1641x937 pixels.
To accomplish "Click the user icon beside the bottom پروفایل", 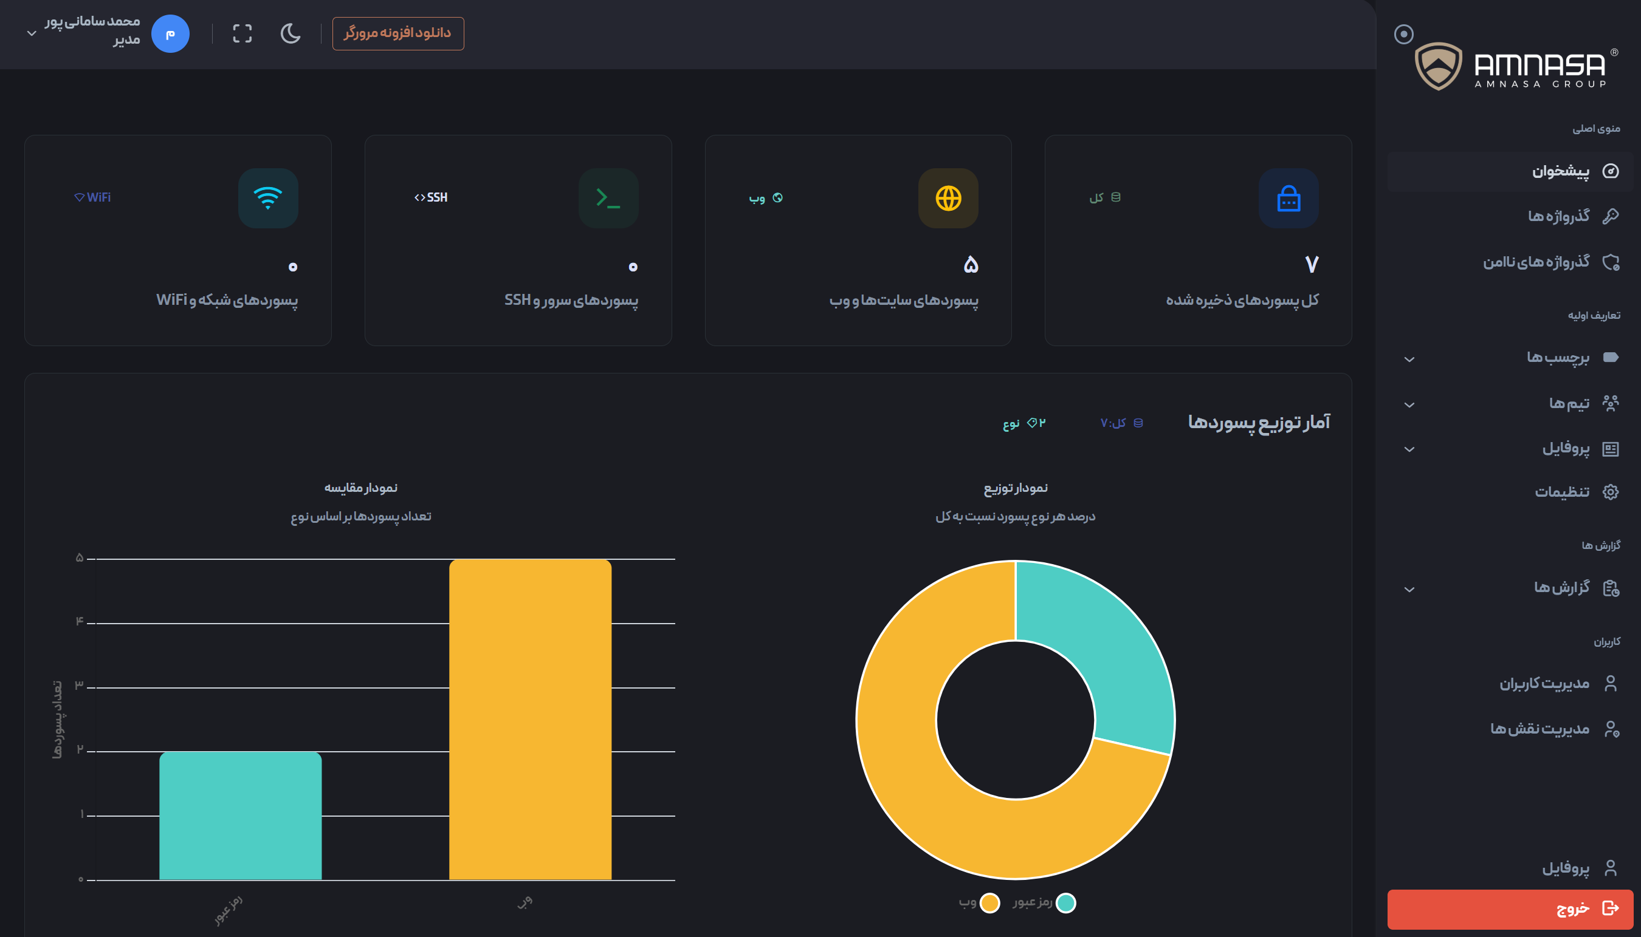I will coord(1610,869).
